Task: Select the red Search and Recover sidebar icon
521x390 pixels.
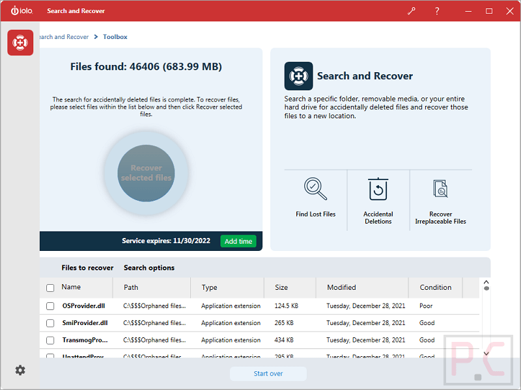Action: coord(20,43)
